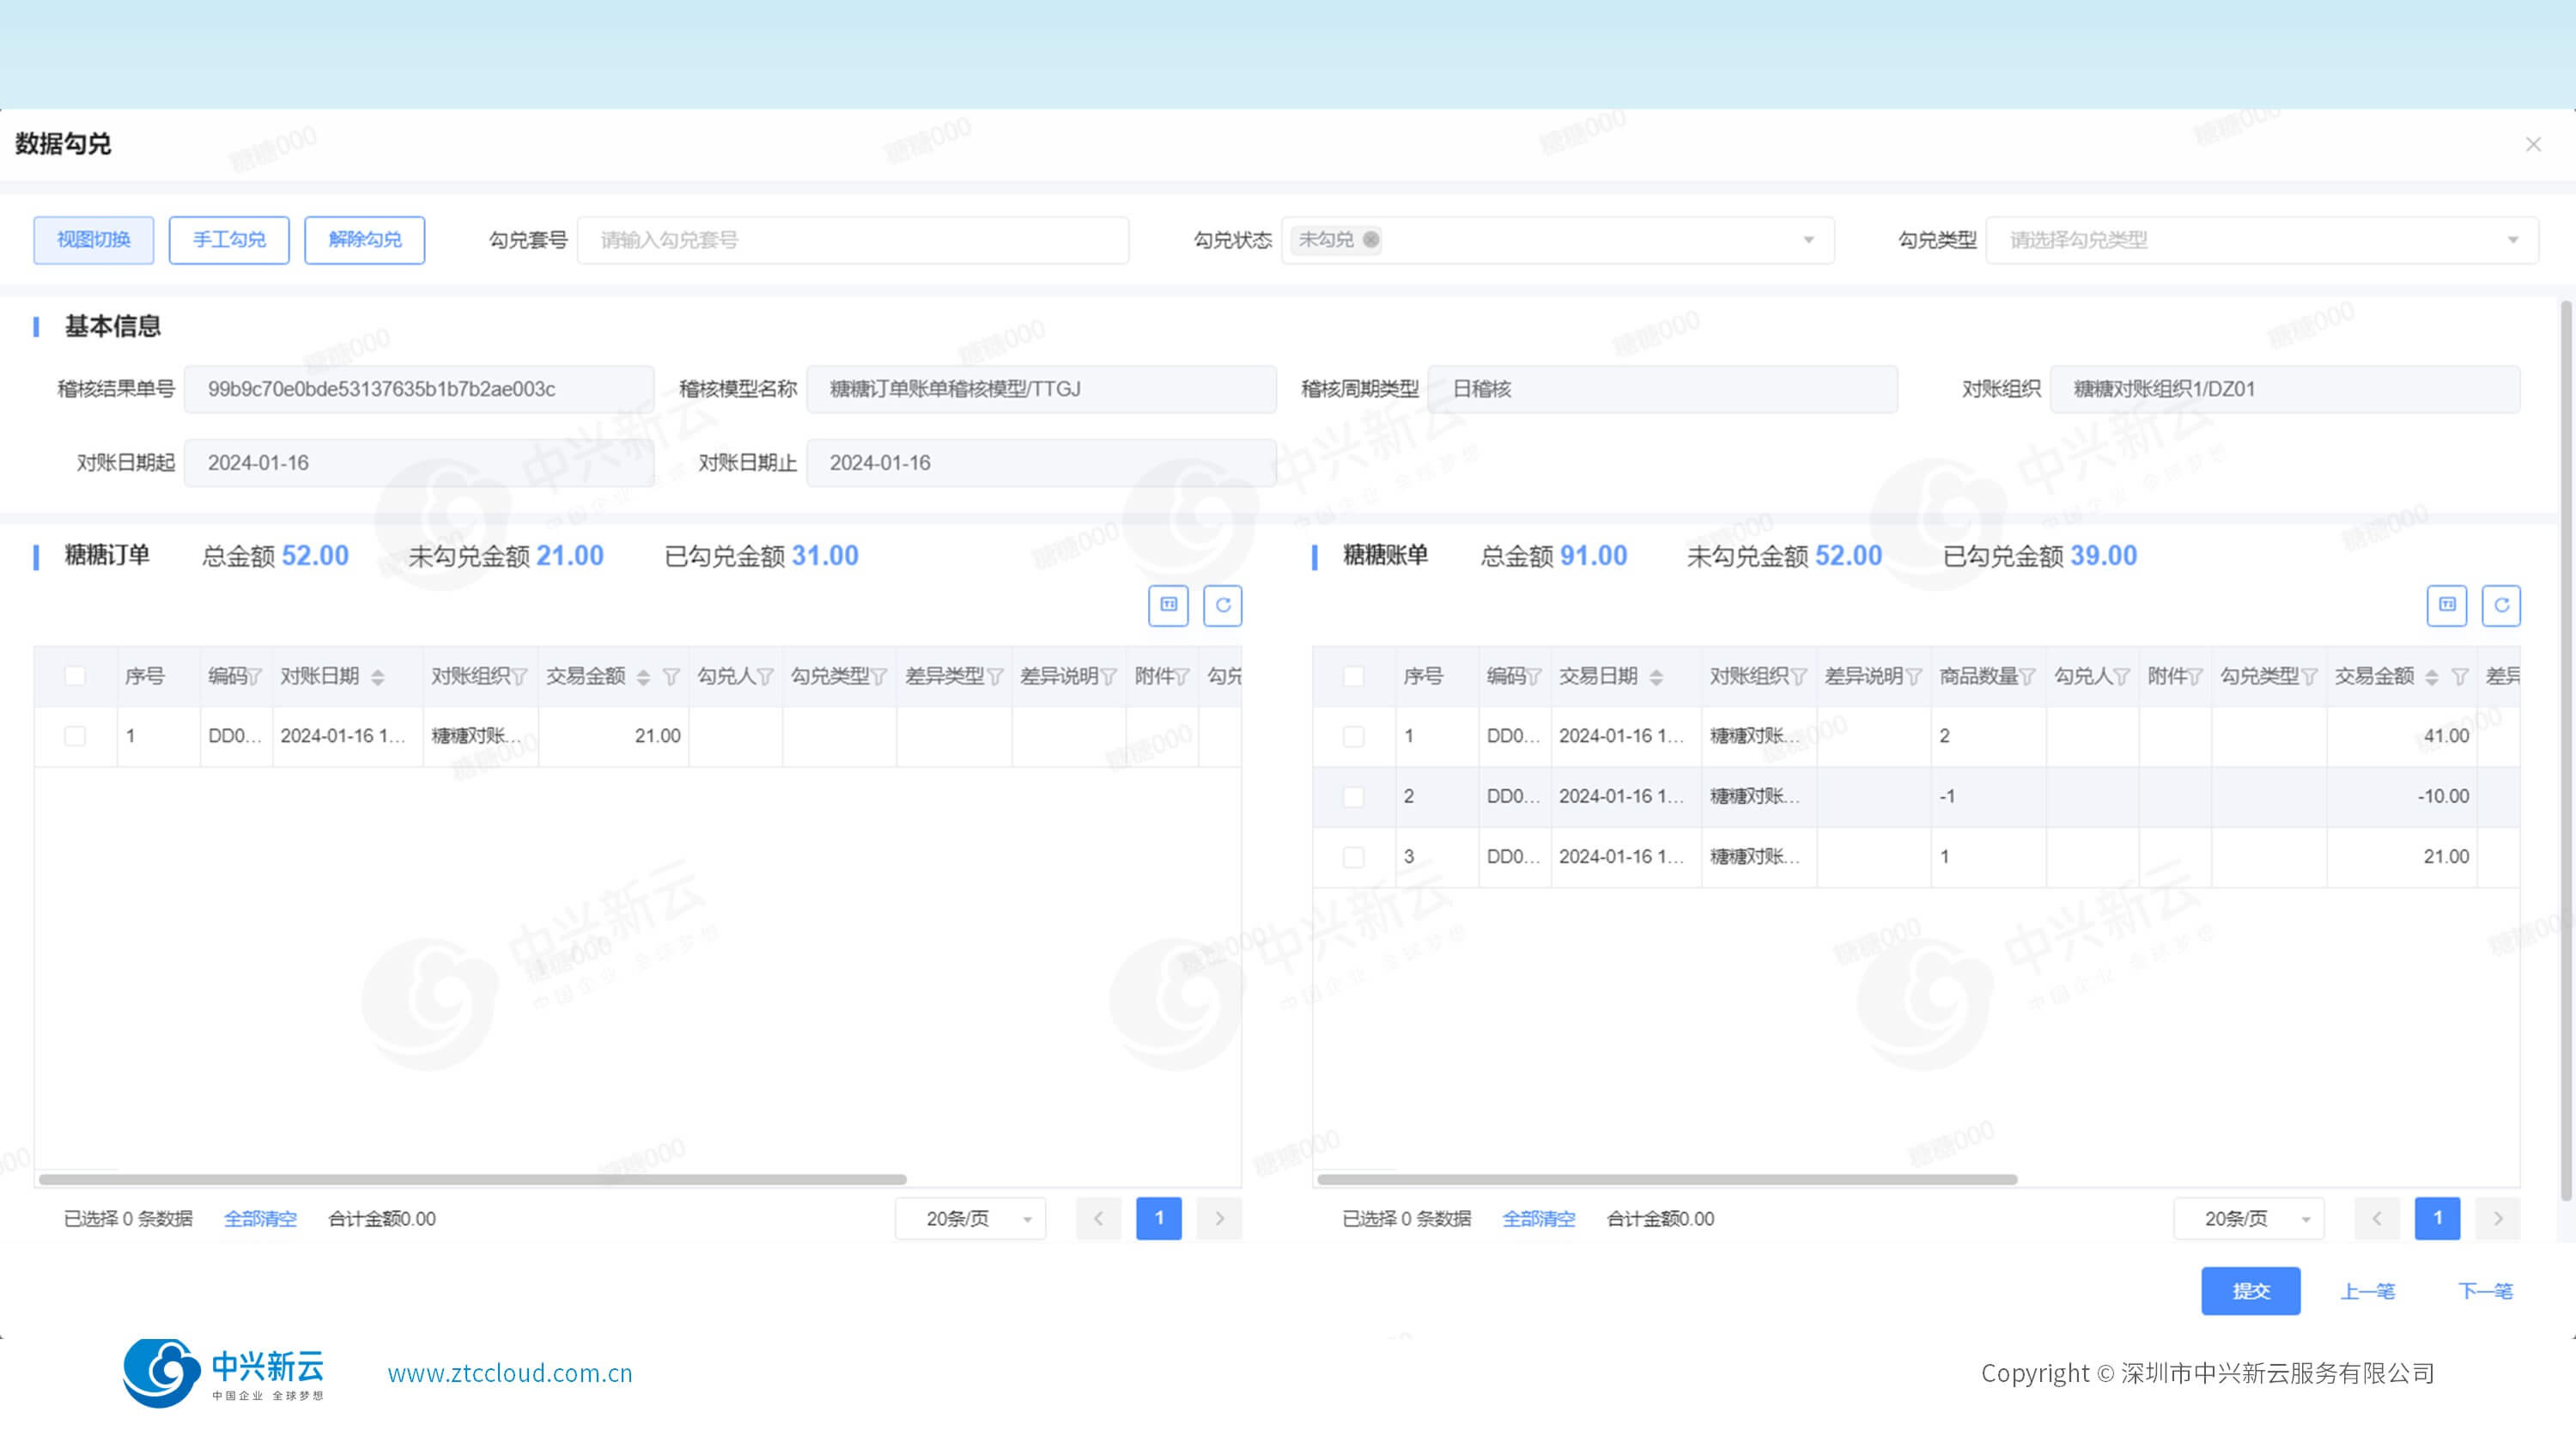
Task: Open the 勾兑状态 dropdown
Action: click(x=1558, y=240)
